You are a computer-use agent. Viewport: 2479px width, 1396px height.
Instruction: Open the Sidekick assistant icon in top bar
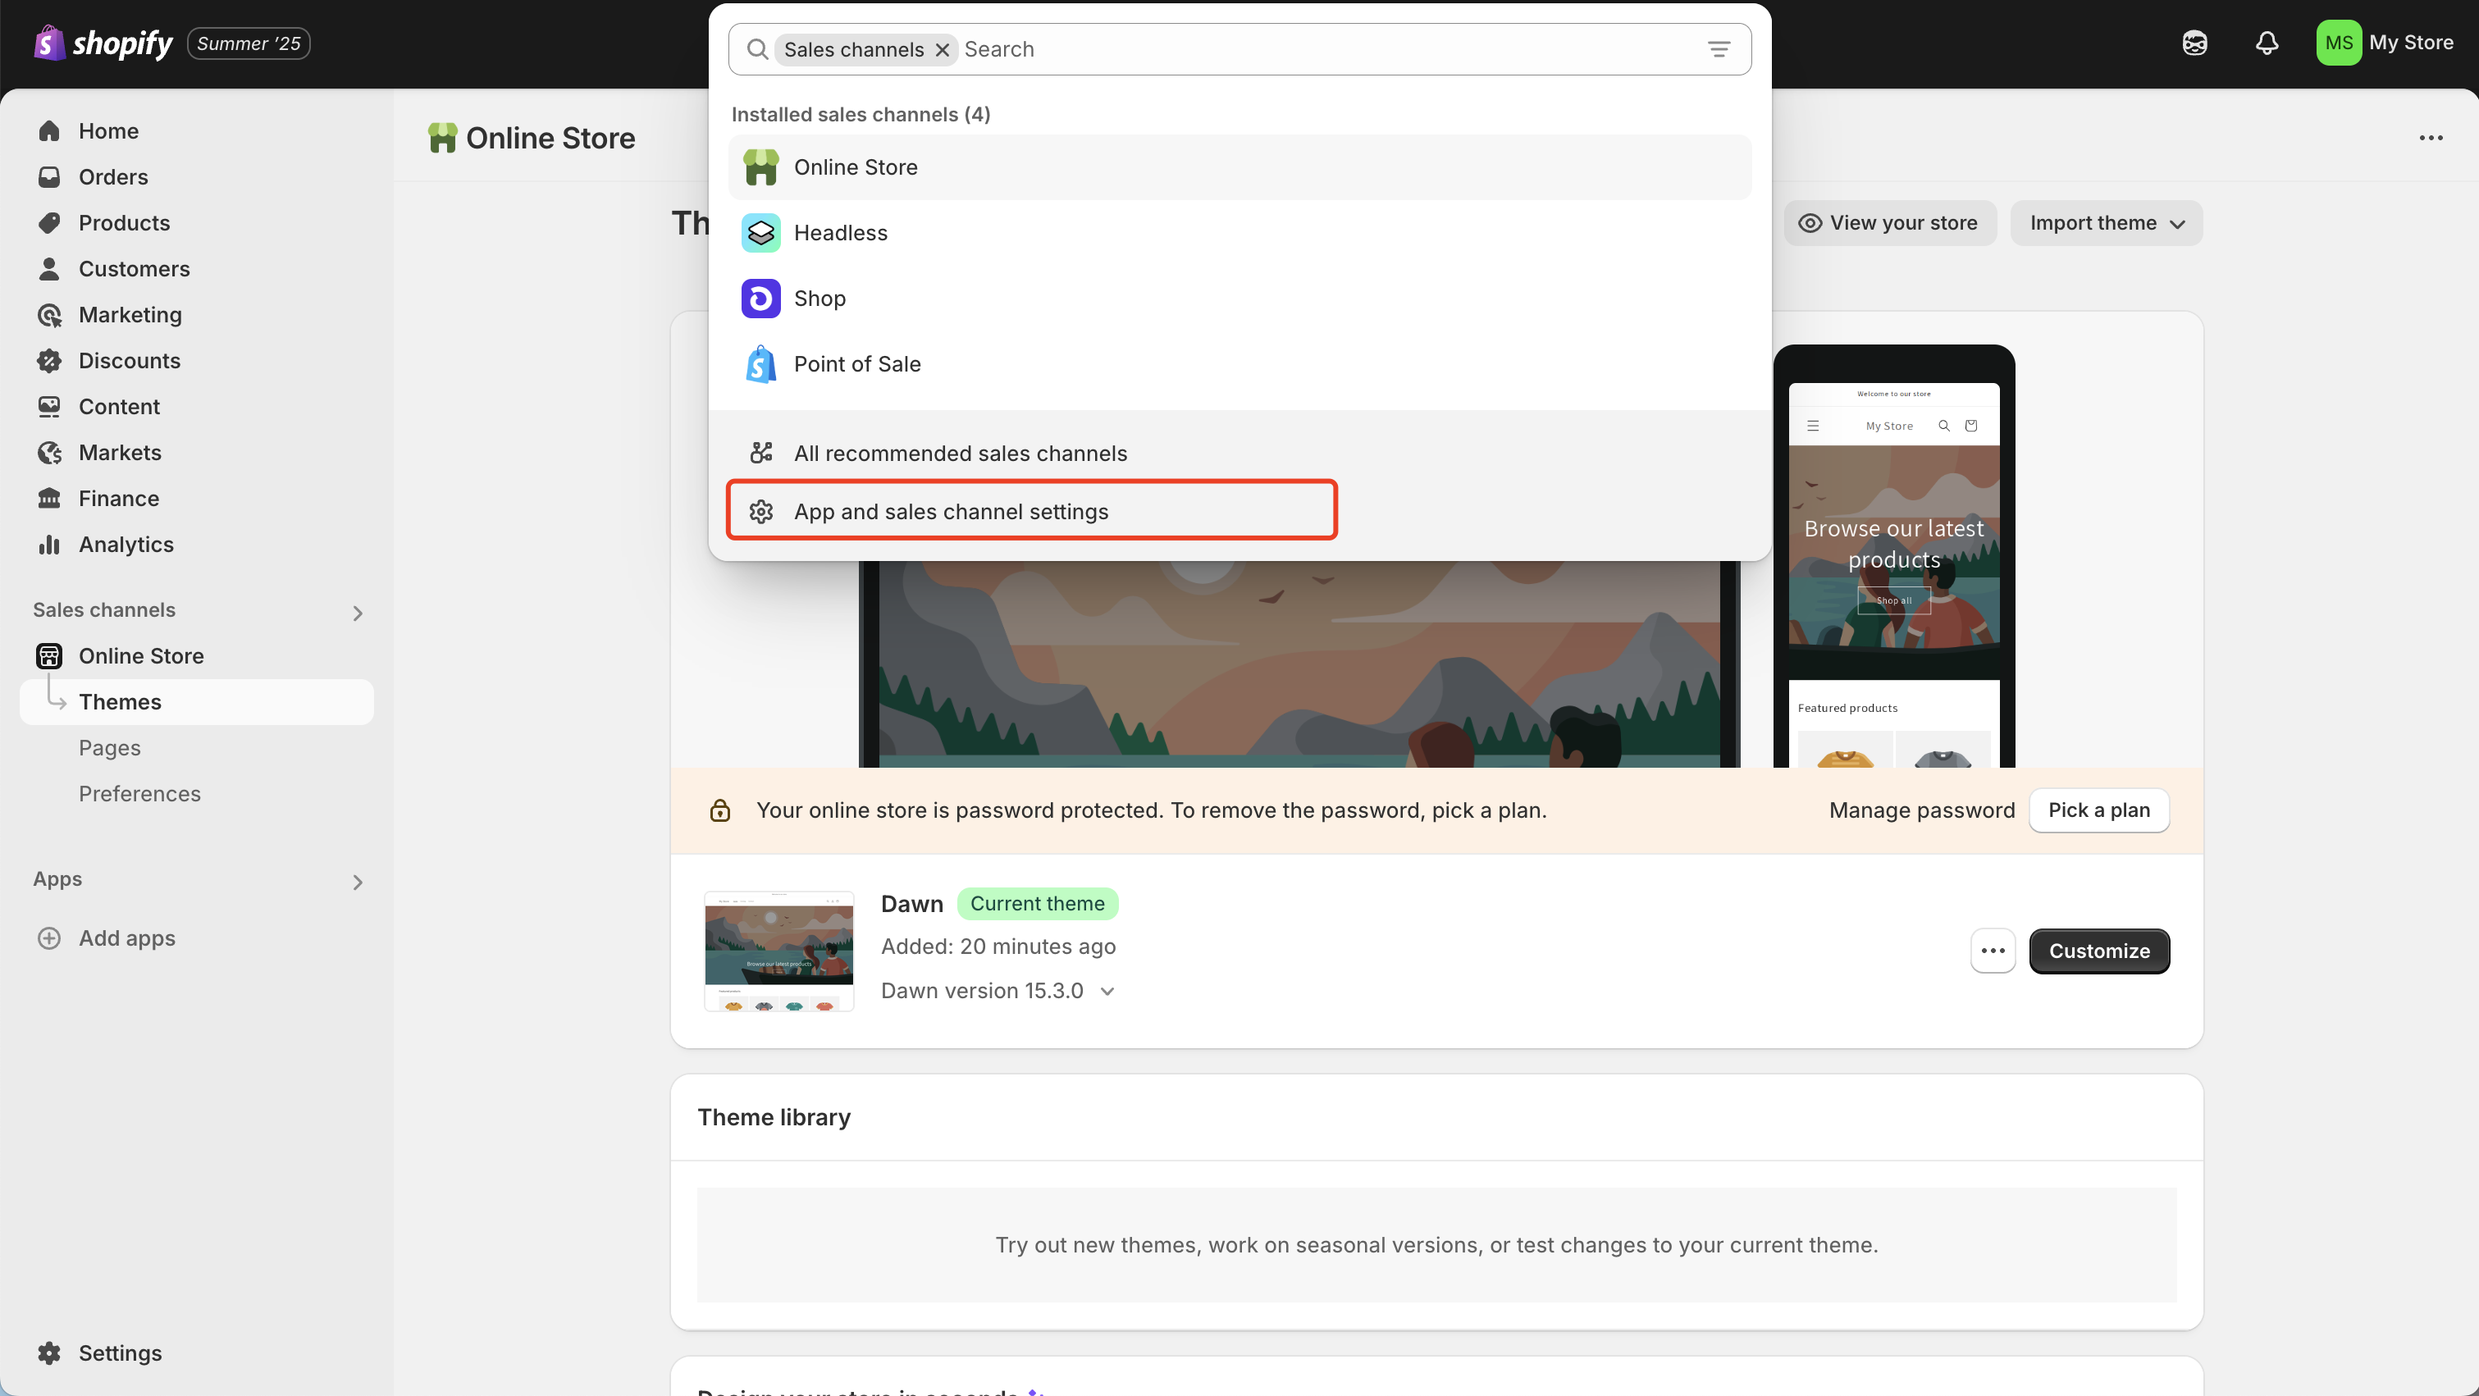(x=2194, y=43)
